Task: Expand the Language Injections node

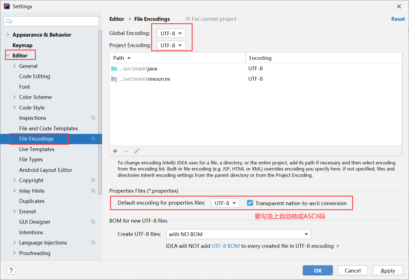Action: [14, 243]
